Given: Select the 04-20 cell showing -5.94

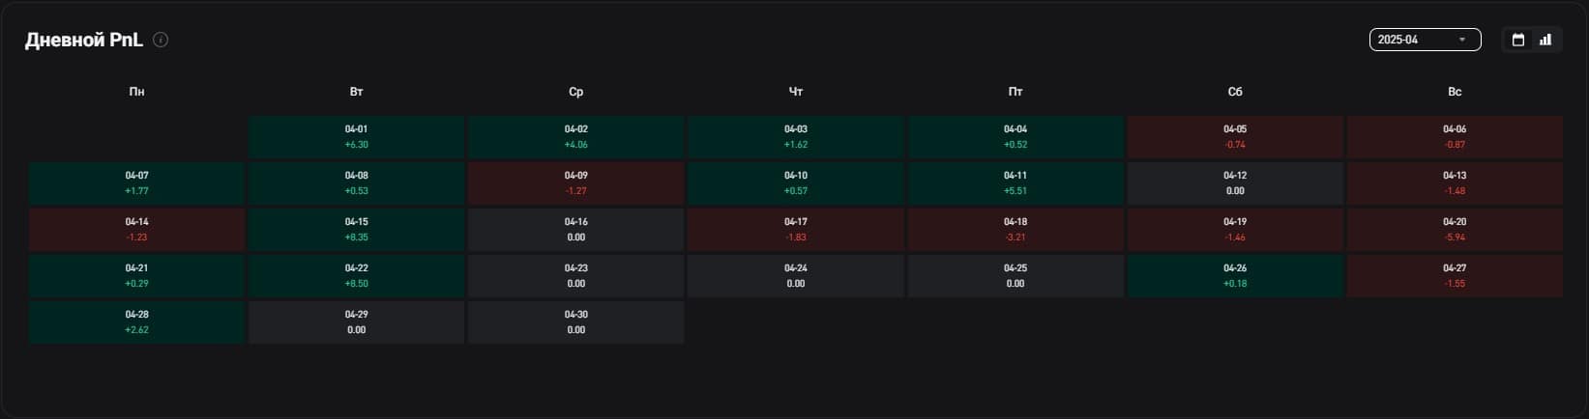Looking at the screenshot, I should pyautogui.click(x=1455, y=230).
